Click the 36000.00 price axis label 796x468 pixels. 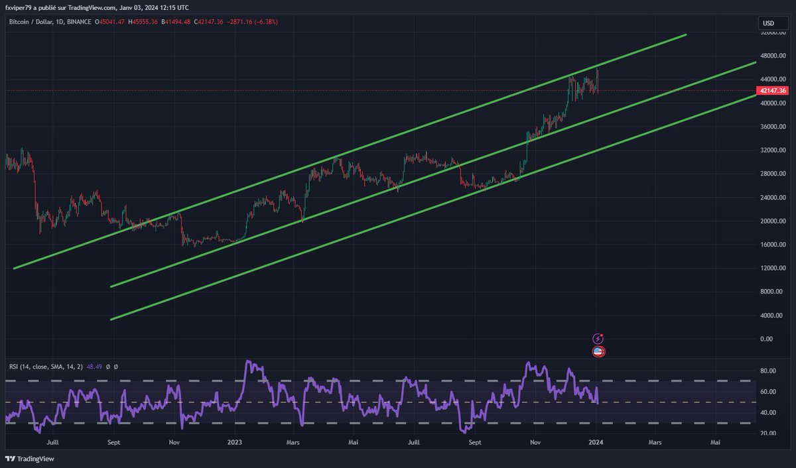coord(773,127)
